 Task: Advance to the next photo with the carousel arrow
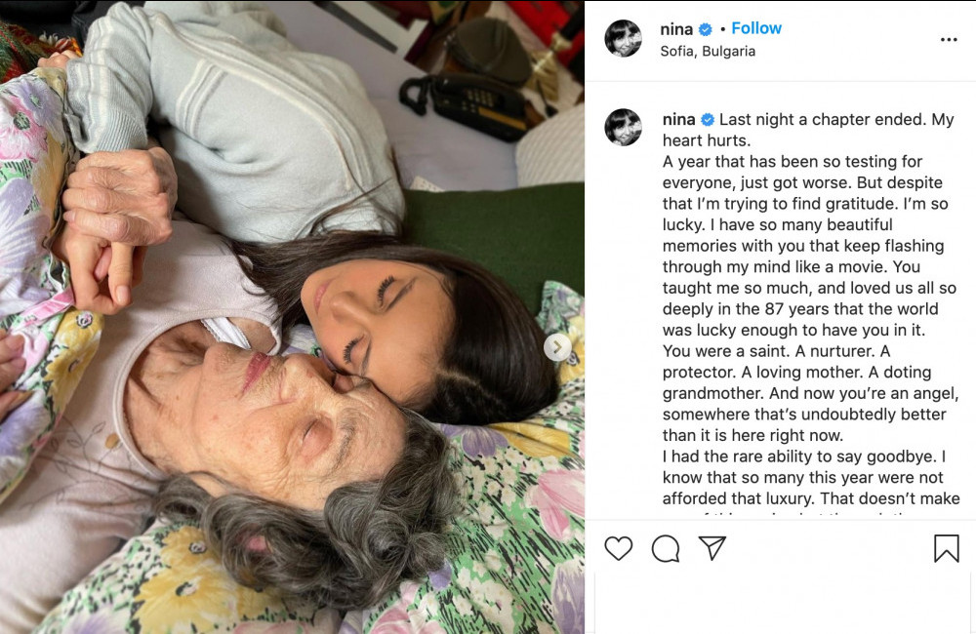tap(557, 347)
